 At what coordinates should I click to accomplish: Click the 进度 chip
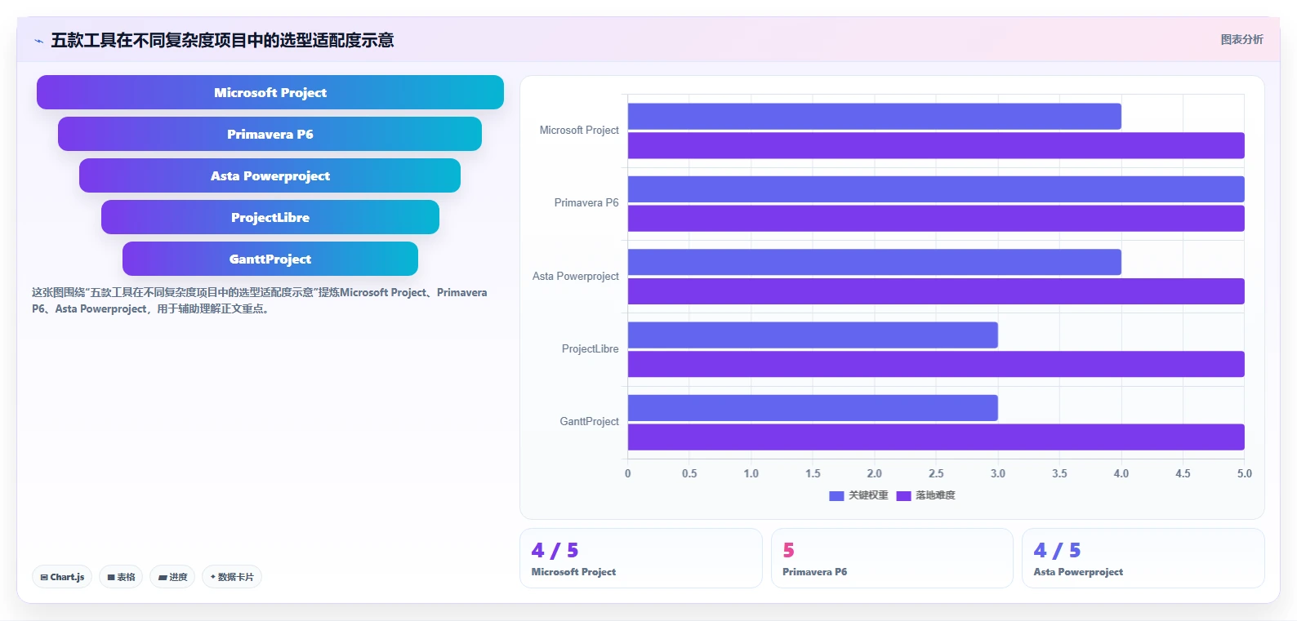172,577
